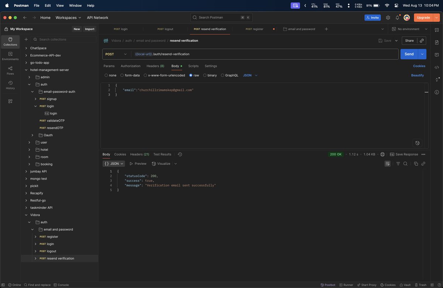Click the settings gear icon in header
Image resolution: width=443 pixels, height=288 pixels.
pyautogui.click(x=388, y=17)
